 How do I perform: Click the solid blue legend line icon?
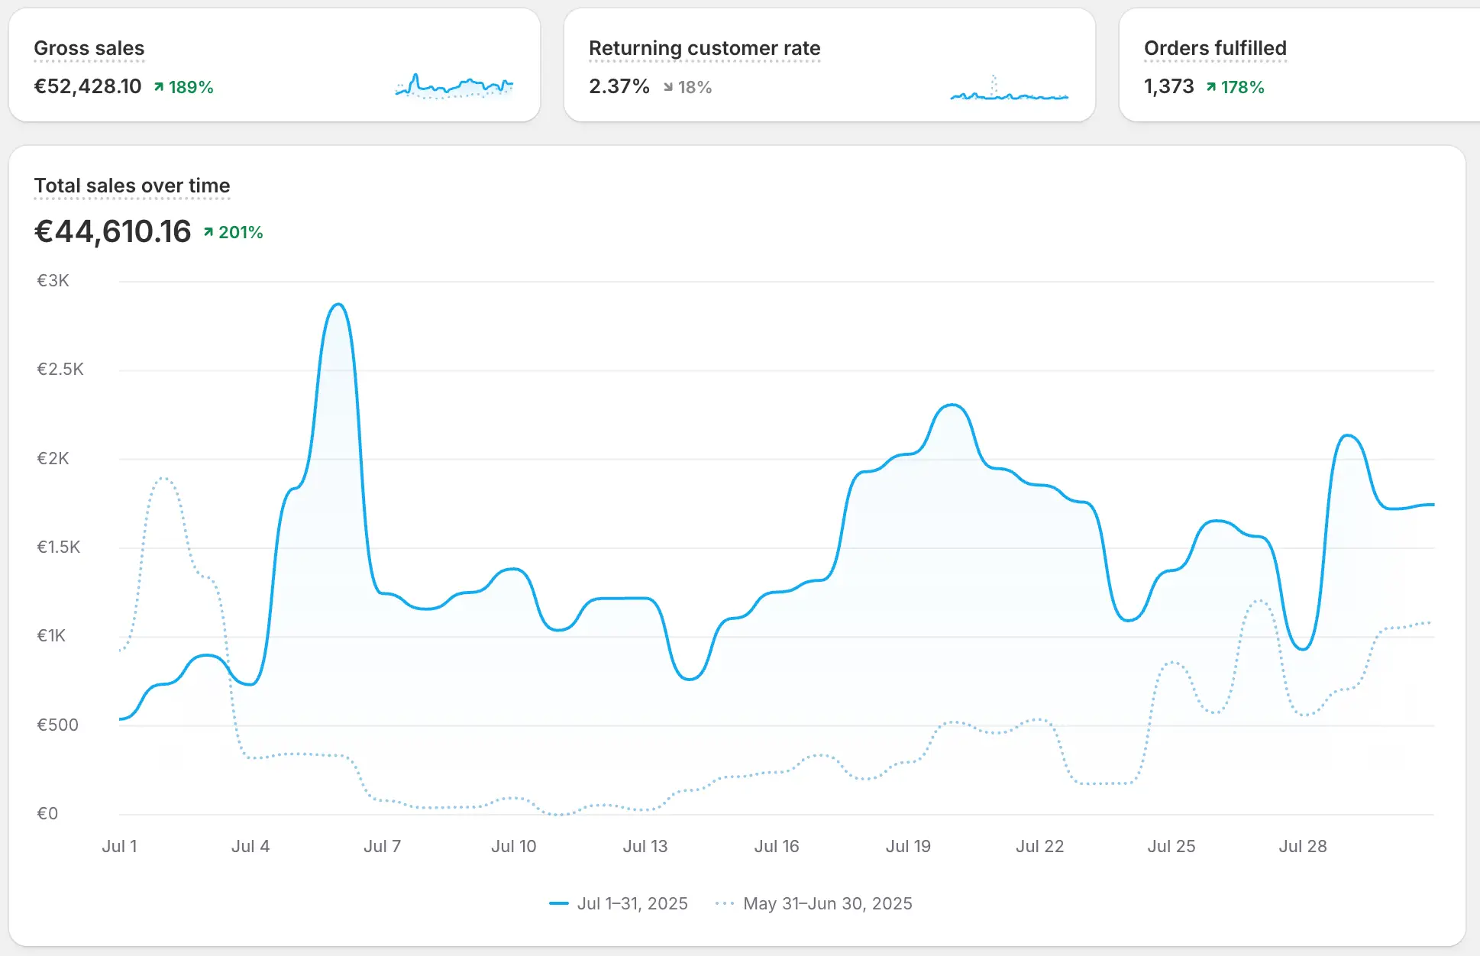(559, 903)
